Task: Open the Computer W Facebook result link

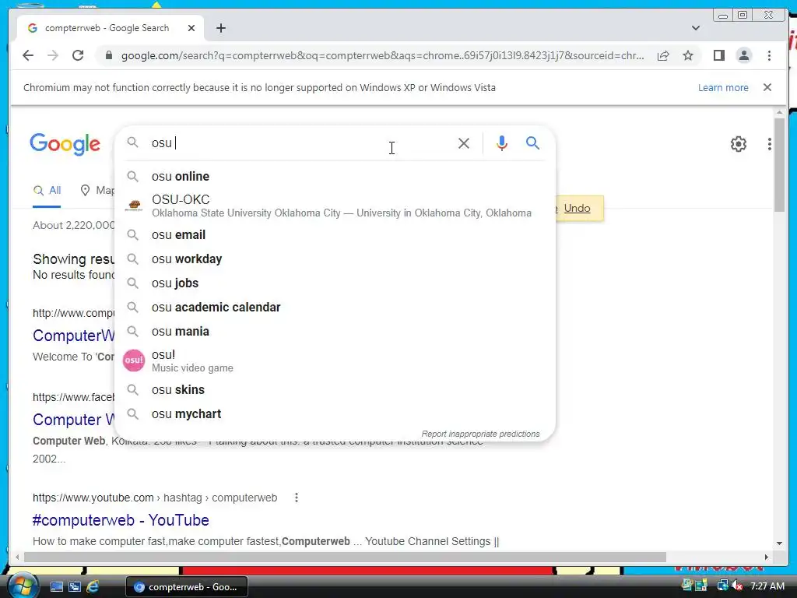Action: click(74, 420)
